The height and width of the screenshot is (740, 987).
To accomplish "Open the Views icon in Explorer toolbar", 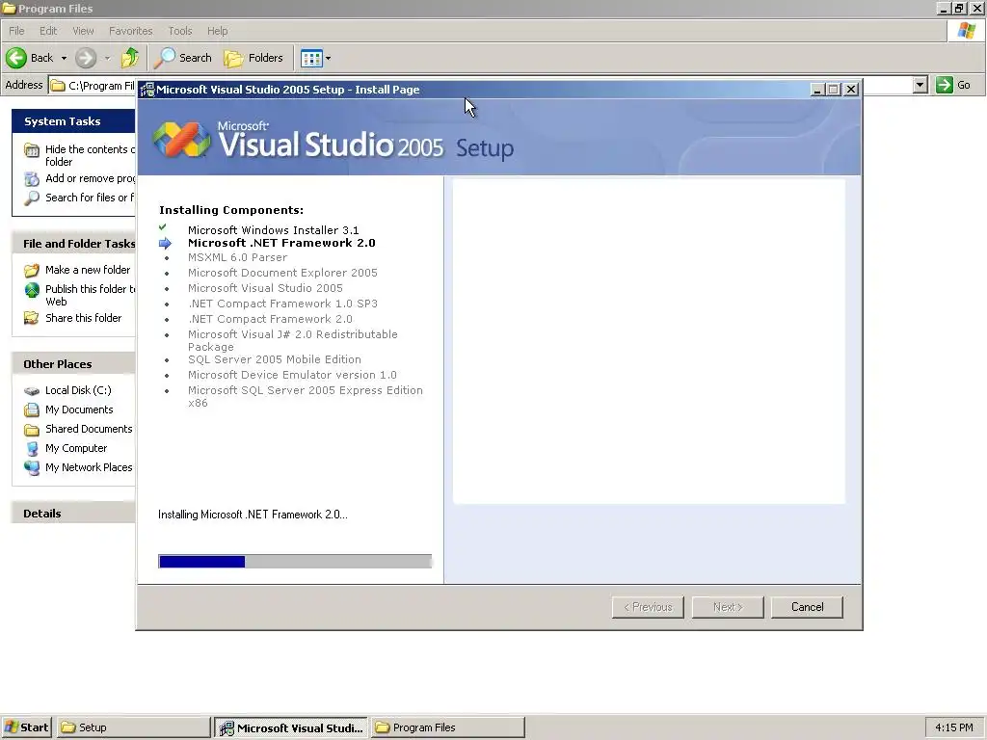I will [x=311, y=59].
